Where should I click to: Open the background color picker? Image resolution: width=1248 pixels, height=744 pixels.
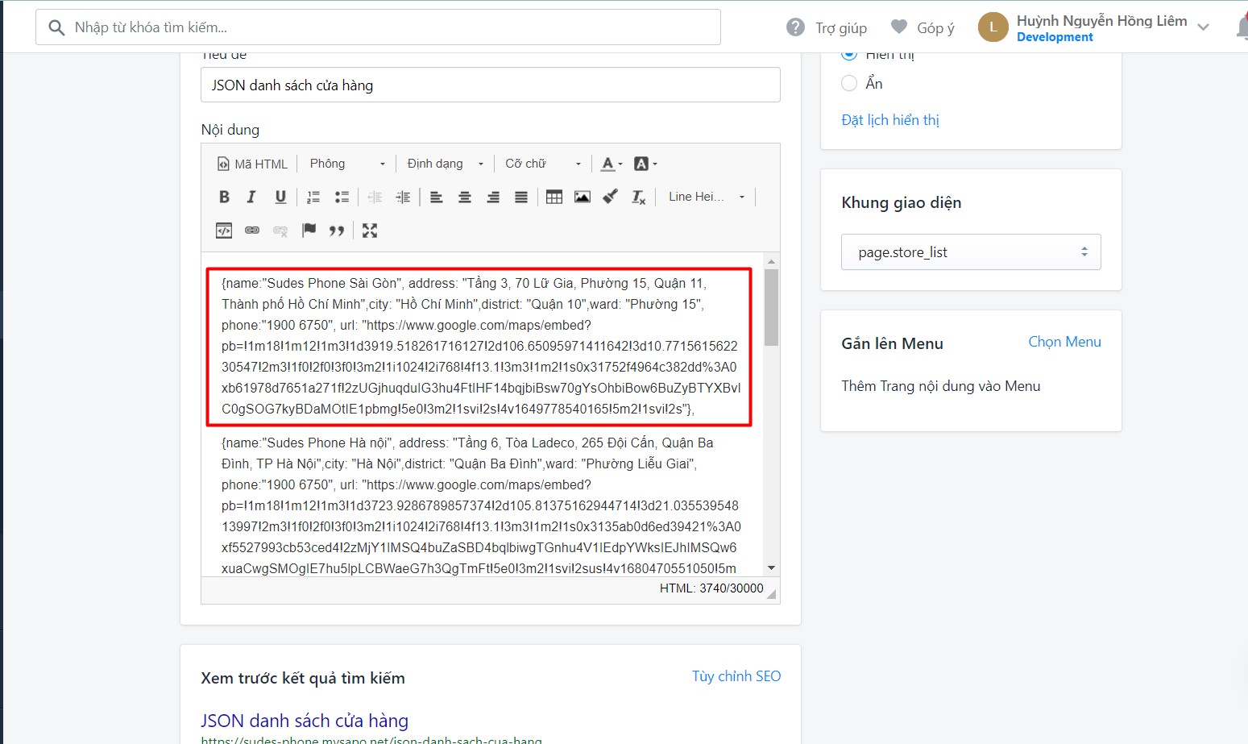pyautogui.click(x=645, y=164)
